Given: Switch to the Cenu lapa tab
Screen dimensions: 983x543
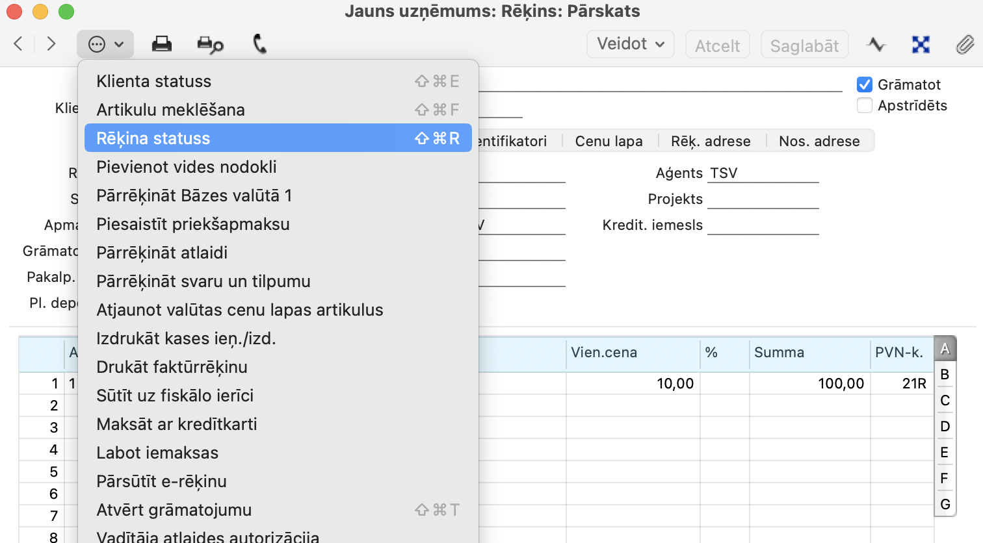Looking at the screenshot, I should pos(609,141).
